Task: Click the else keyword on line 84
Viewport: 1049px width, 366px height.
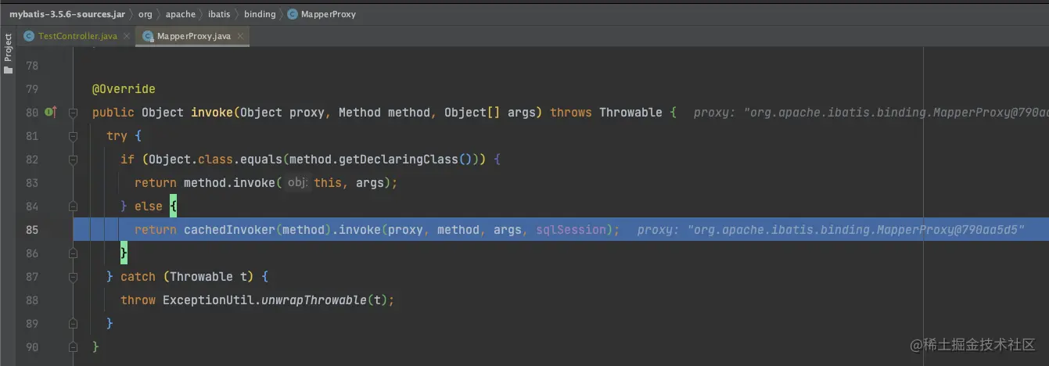Action: 149,206
